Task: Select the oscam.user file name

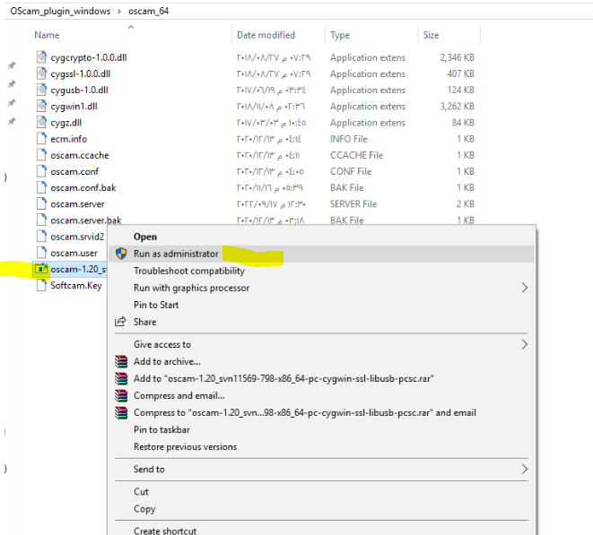Action: click(x=74, y=253)
